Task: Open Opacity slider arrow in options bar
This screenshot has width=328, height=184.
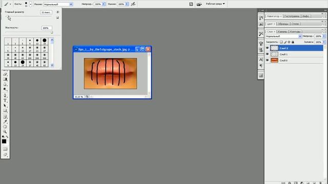Action: point(104,4)
